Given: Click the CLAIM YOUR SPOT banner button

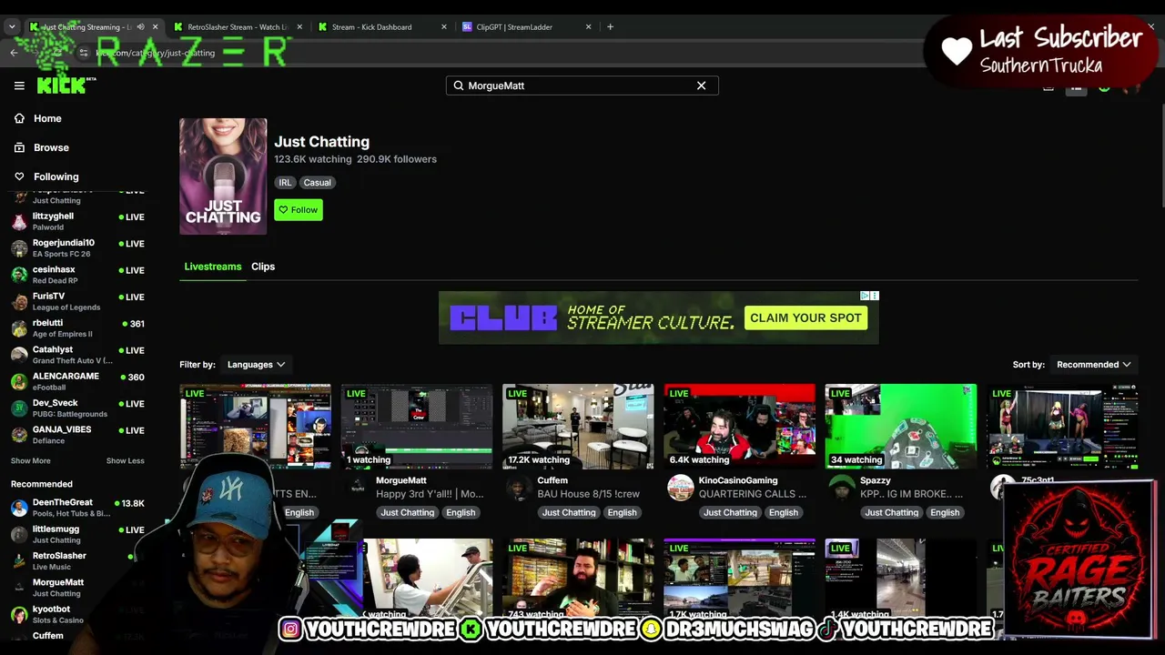Looking at the screenshot, I should click(805, 317).
